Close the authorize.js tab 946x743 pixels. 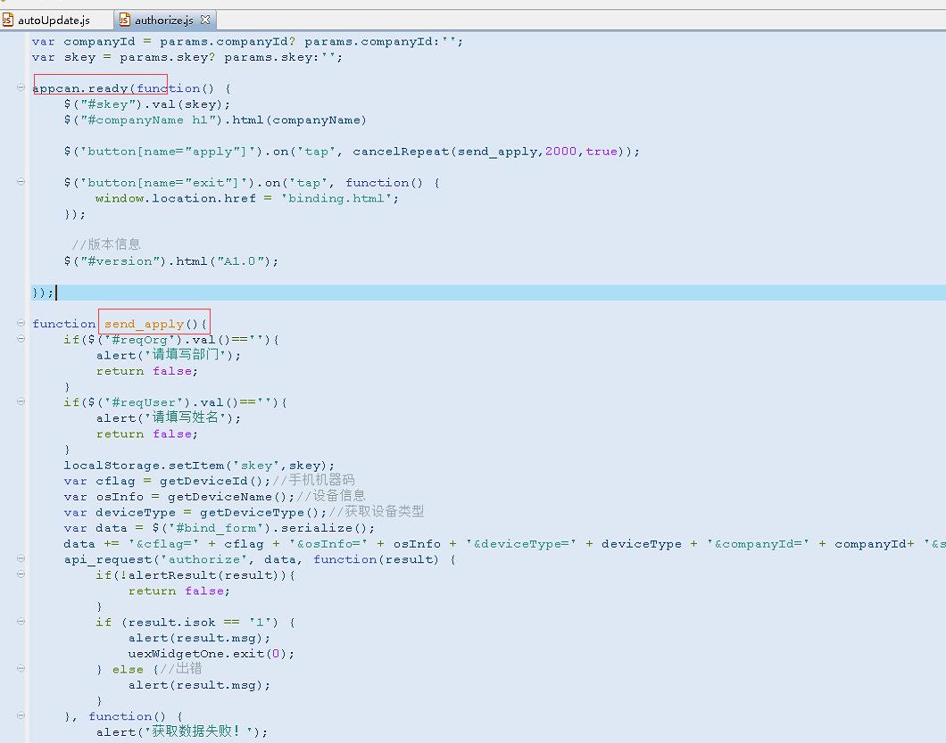[x=205, y=20]
